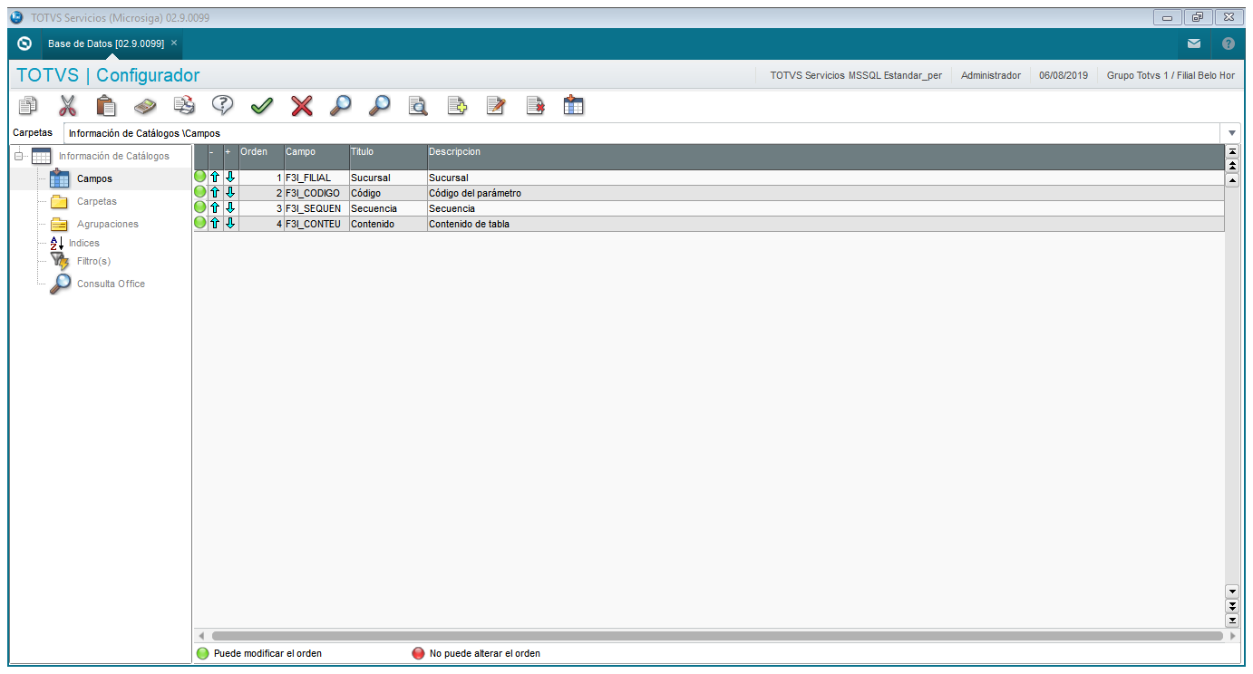Move F3I_CONTEU row up with arrow
The image size is (1253, 674).
click(x=216, y=223)
